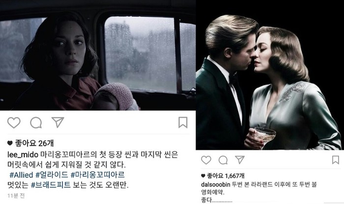The image size is (344, 204).
Task: Save the dalsooobin post with bookmark icon
Action: (336, 160)
